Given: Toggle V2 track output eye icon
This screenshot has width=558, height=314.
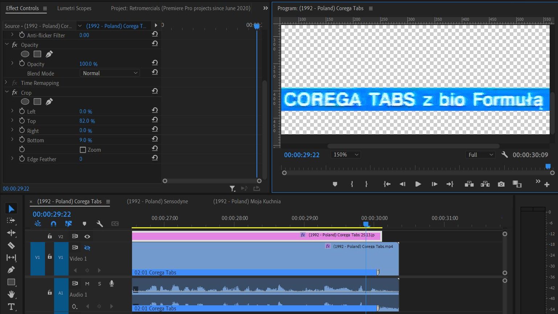Looking at the screenshot, I should (x=87, y=237).
